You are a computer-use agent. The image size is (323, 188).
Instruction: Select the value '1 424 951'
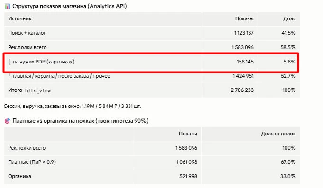[243, 76]
